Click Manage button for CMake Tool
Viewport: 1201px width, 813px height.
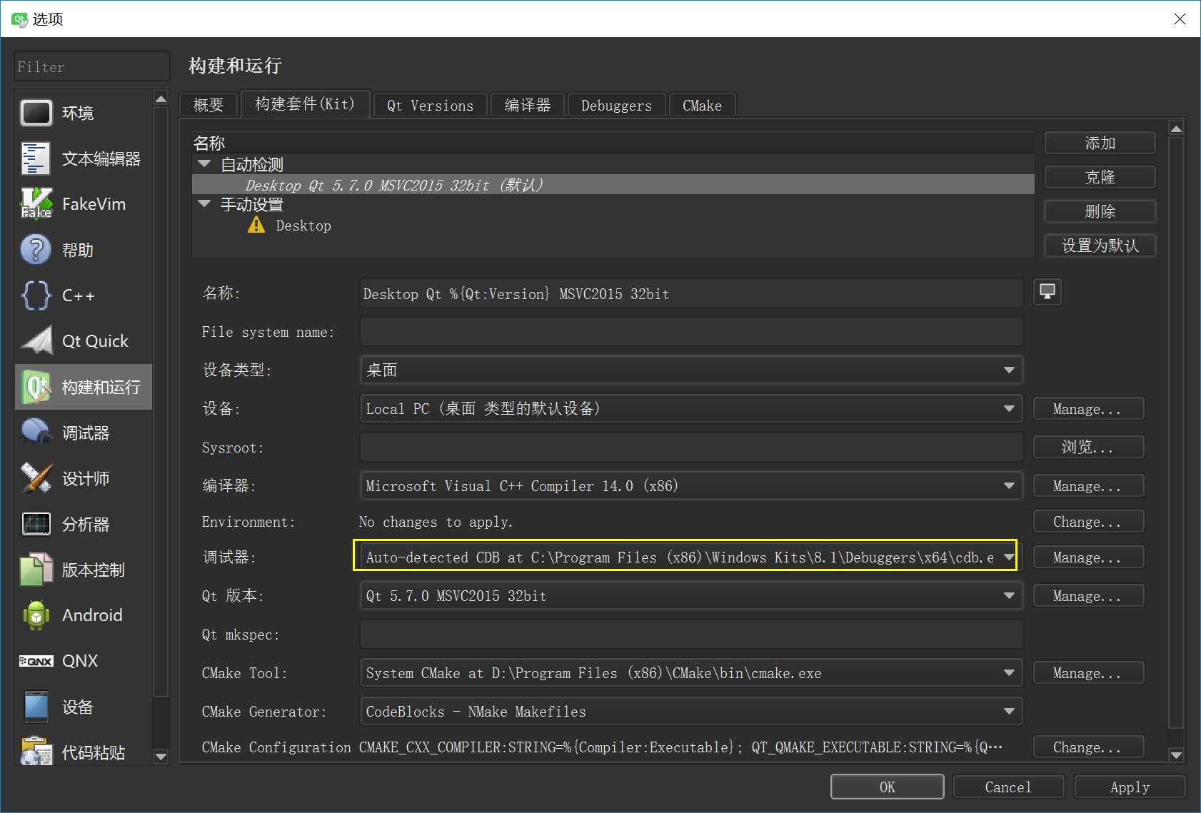[x=1088, y=672]
